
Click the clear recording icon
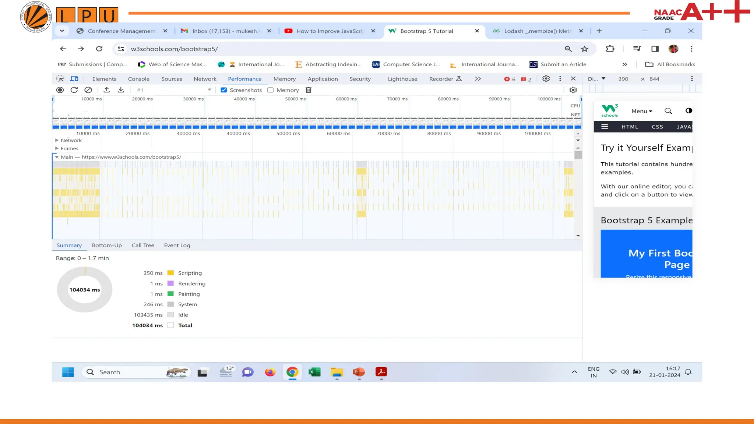click(x=88, y=90)
